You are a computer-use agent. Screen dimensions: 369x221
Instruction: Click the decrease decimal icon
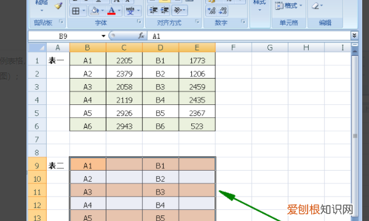pyautogui.click(x=223, y=11)
